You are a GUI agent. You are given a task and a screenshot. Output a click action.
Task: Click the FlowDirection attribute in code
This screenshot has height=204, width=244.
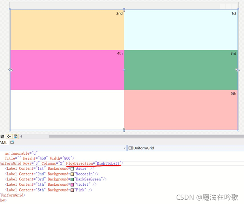point(79,163)
